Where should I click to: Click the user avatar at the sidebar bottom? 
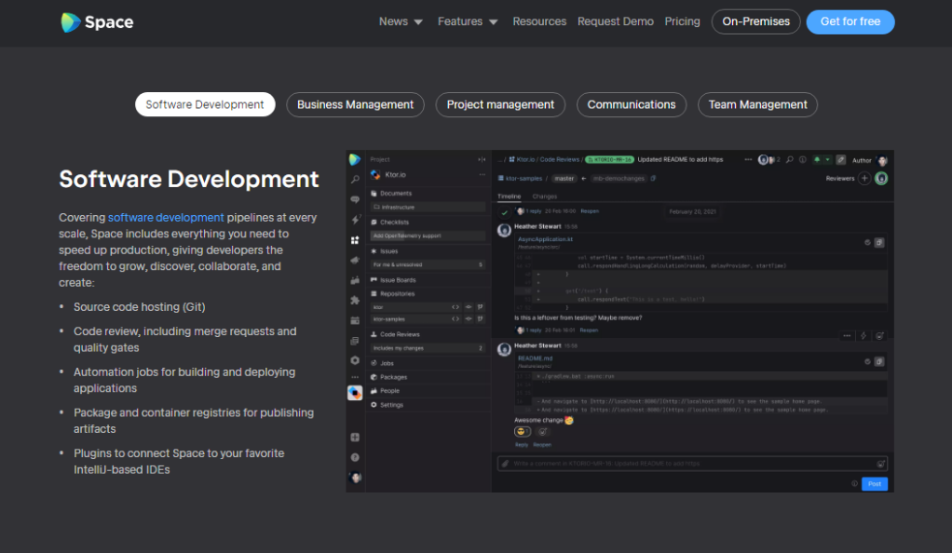[355, 477]
